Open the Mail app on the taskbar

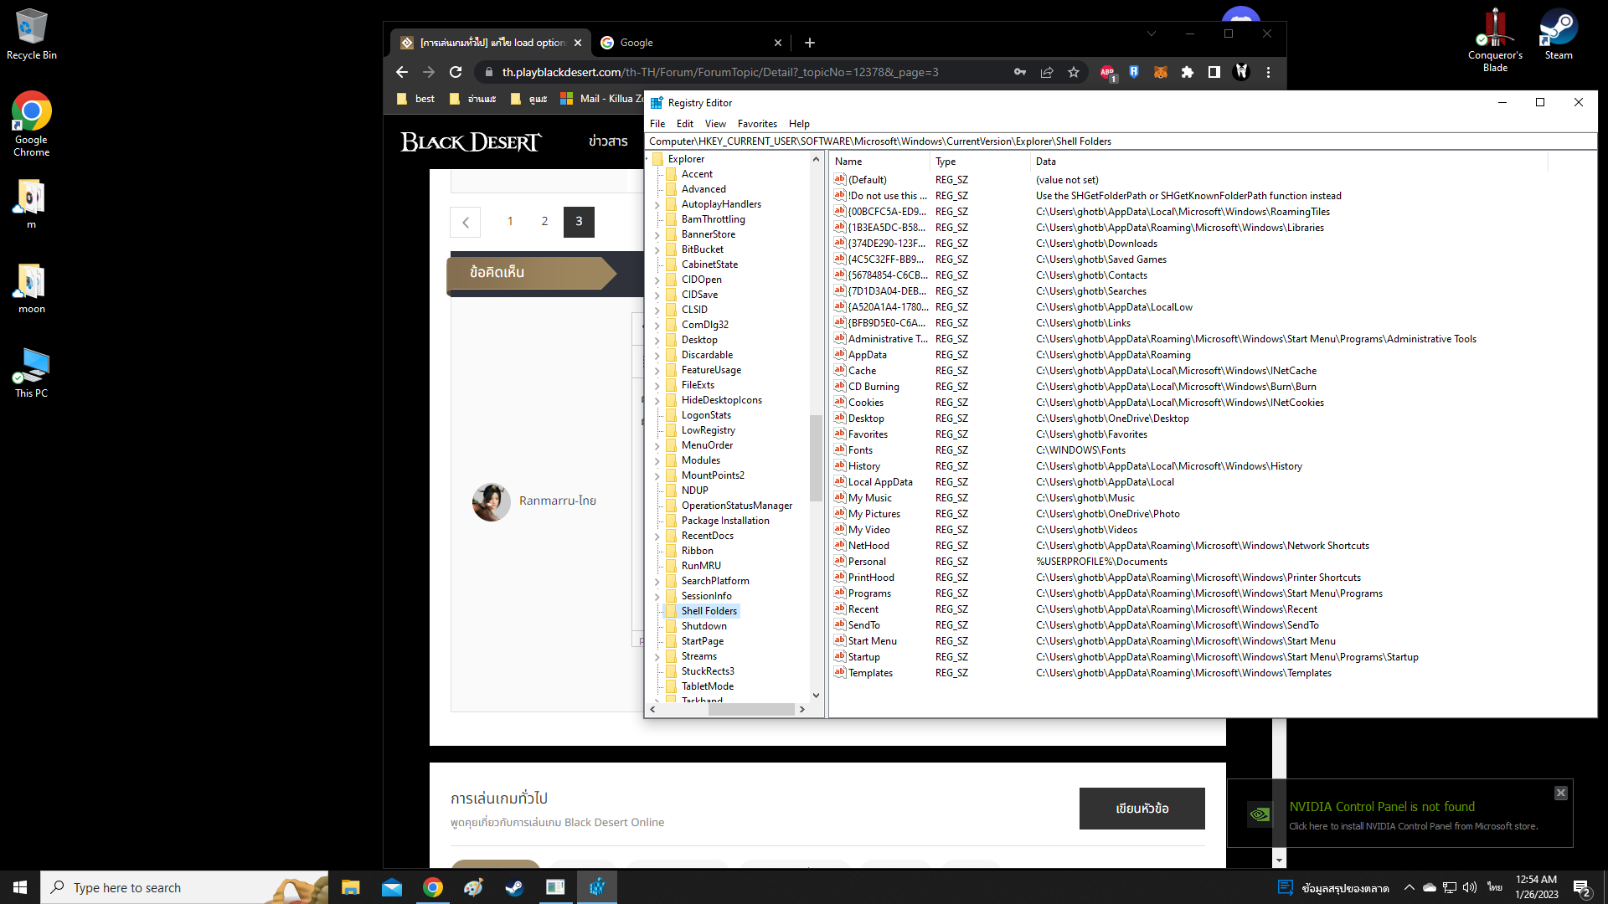391,887
